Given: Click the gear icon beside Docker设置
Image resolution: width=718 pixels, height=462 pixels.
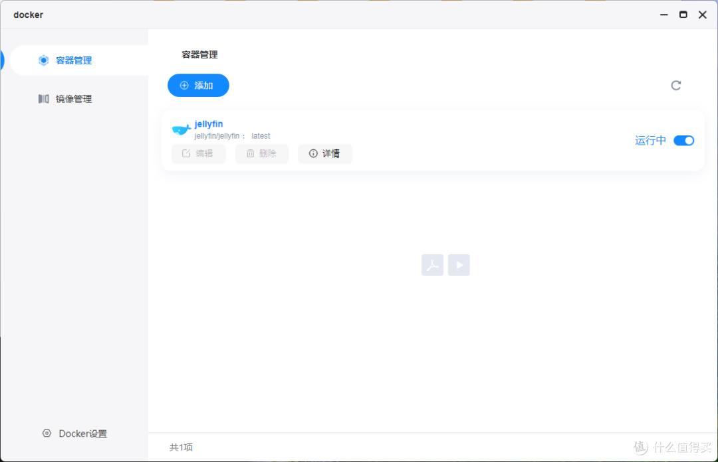Looking at the screenshot, I should click(47, 433).
